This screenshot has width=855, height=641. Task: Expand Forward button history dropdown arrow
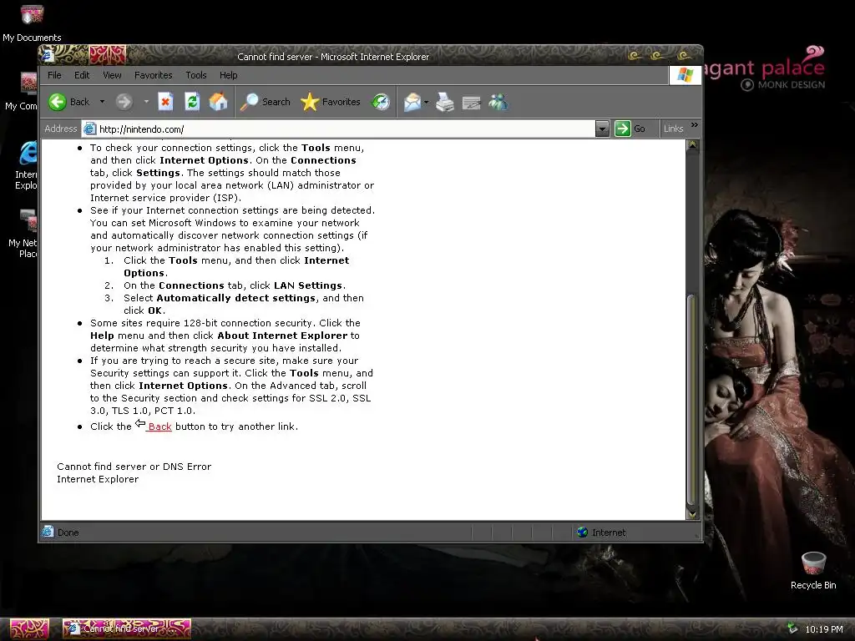(146, 101)
